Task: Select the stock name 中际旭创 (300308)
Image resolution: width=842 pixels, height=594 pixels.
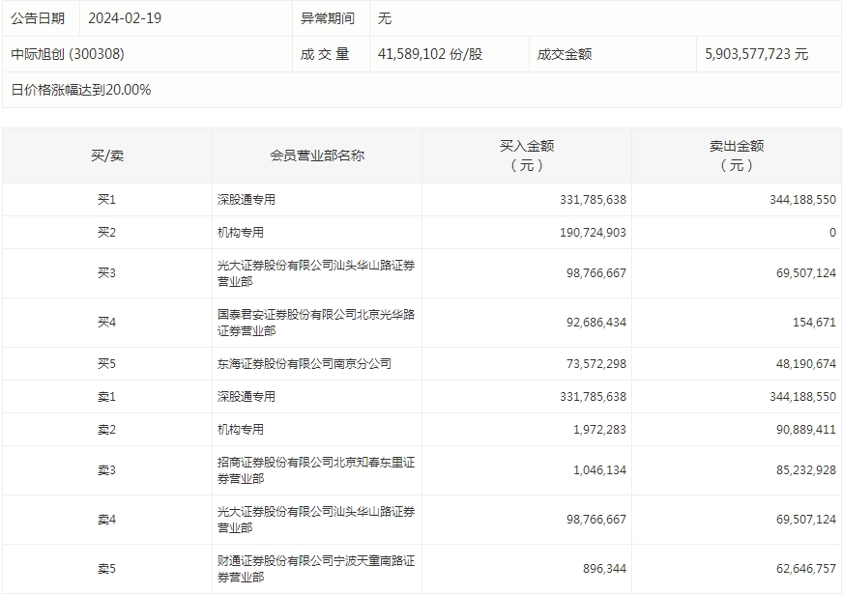Action: 68,54
